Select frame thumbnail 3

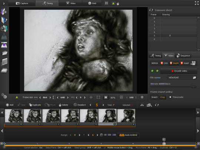(70, 117)
